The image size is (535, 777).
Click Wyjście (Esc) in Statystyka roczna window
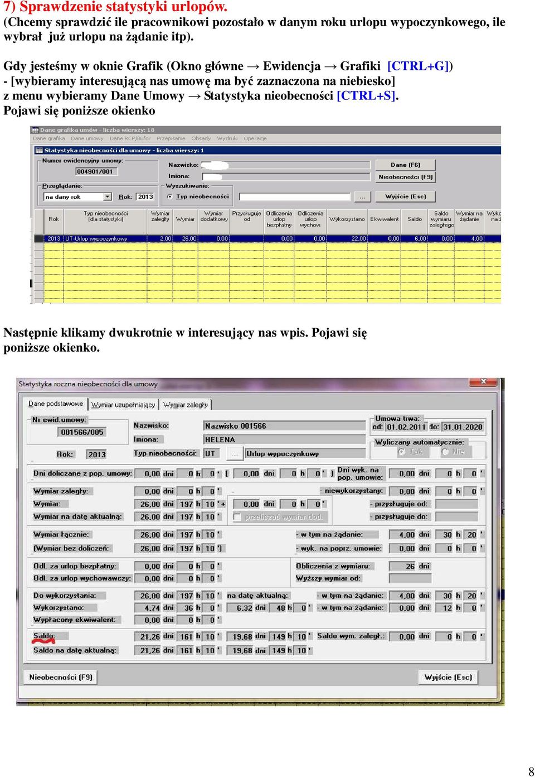tap(448, 678)
